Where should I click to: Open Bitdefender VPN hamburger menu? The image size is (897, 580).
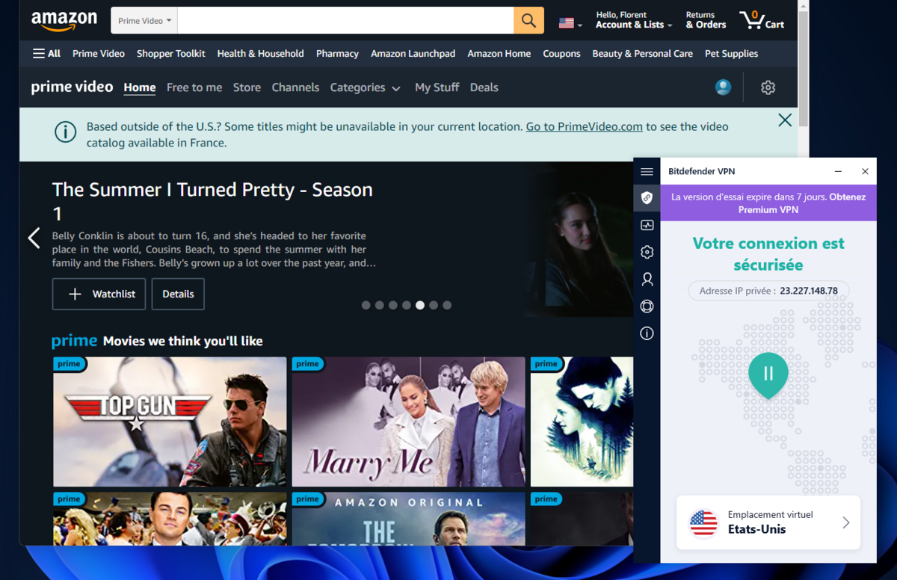(647, 172)
